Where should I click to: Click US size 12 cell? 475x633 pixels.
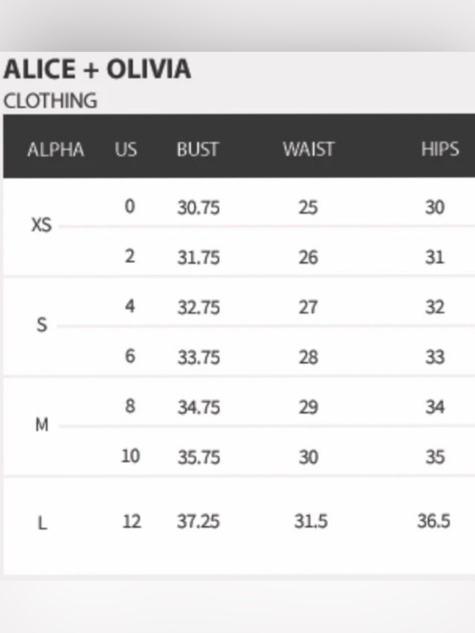pos(132,522)
